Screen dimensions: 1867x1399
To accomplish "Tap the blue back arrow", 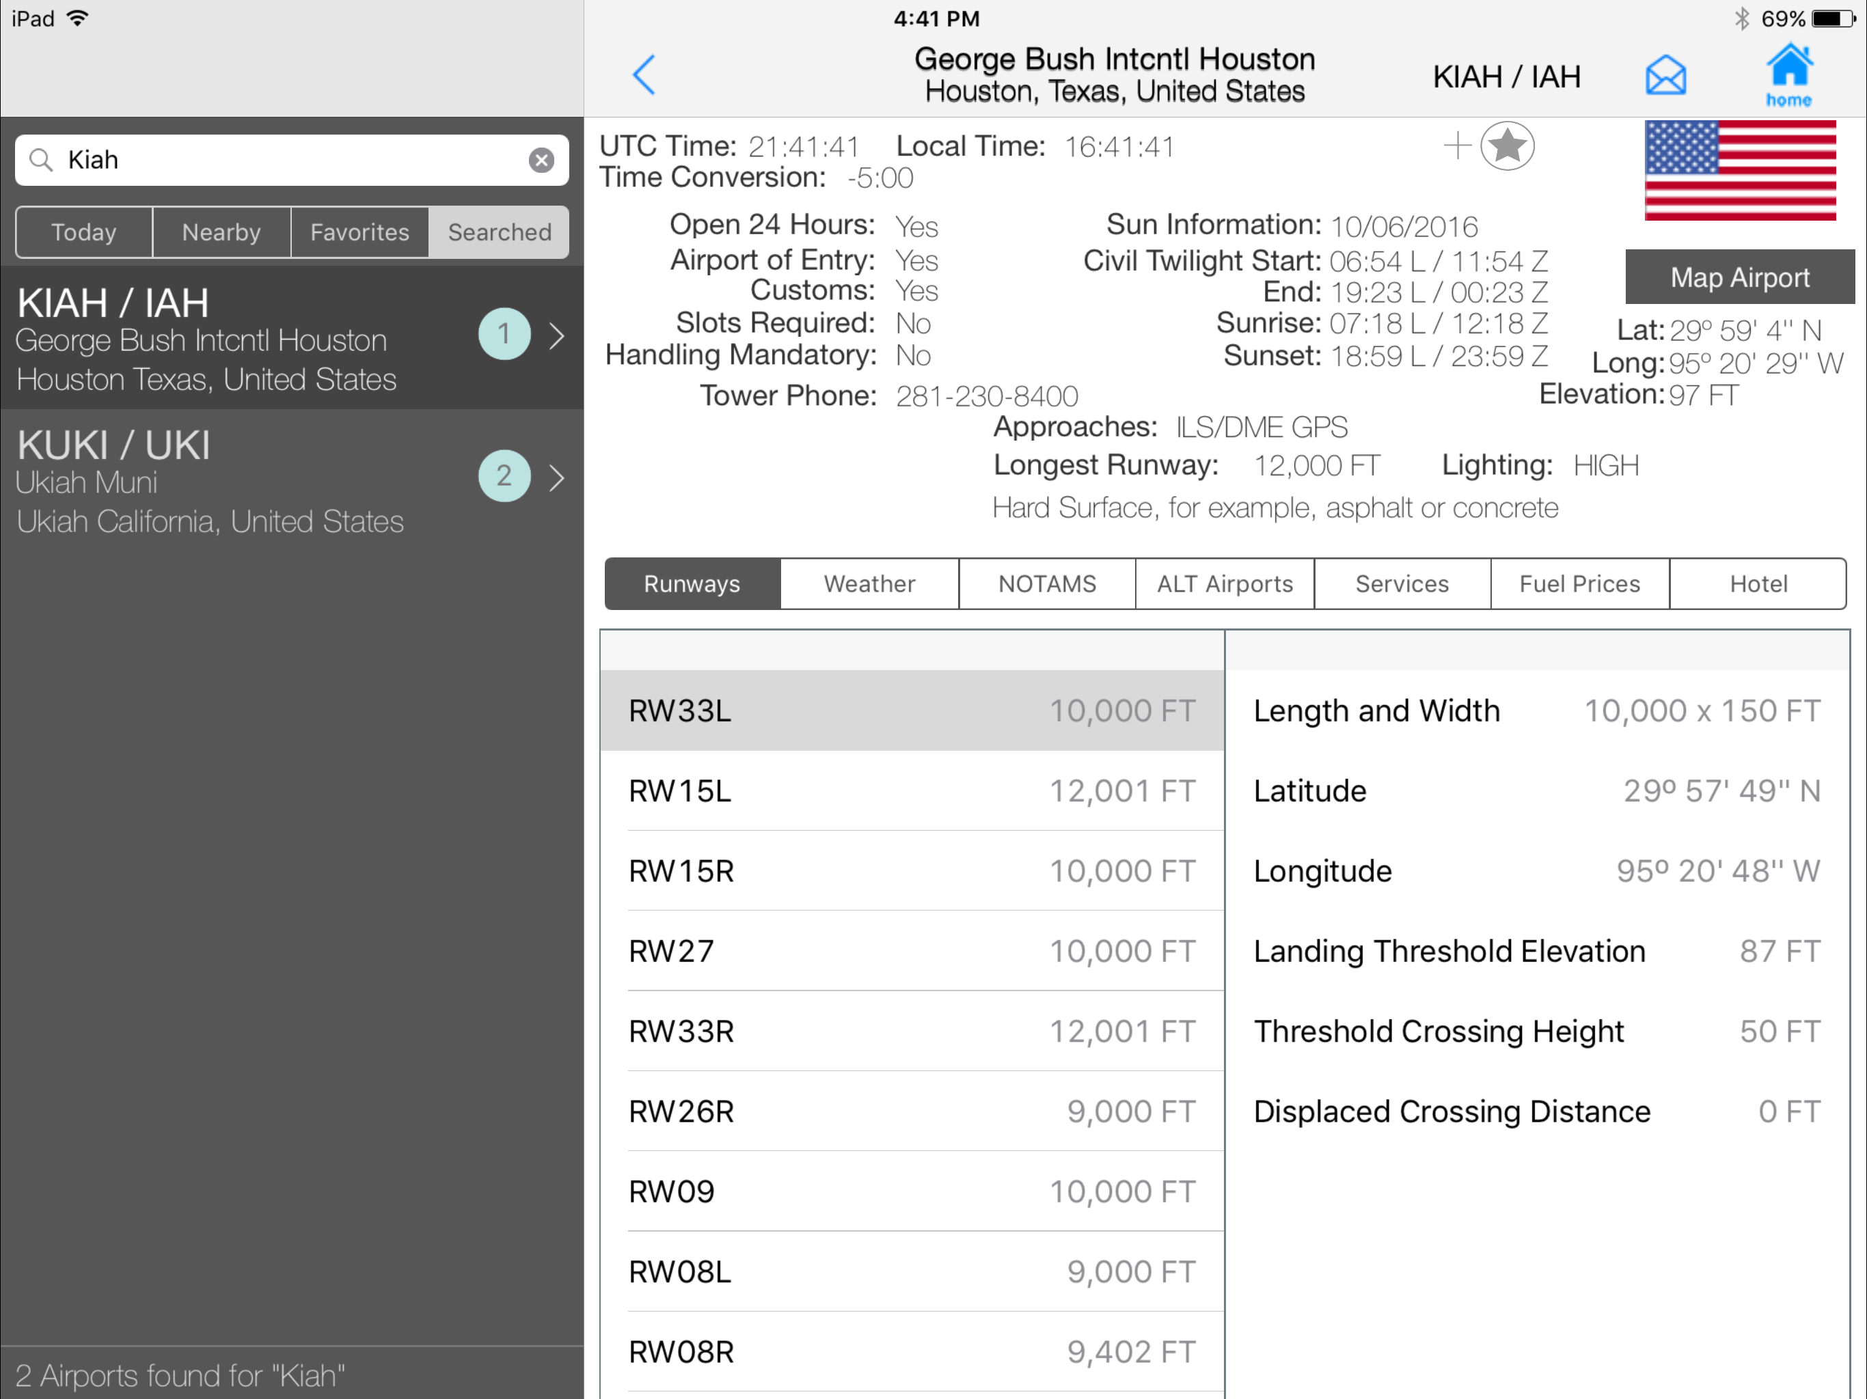I will 644,75.
